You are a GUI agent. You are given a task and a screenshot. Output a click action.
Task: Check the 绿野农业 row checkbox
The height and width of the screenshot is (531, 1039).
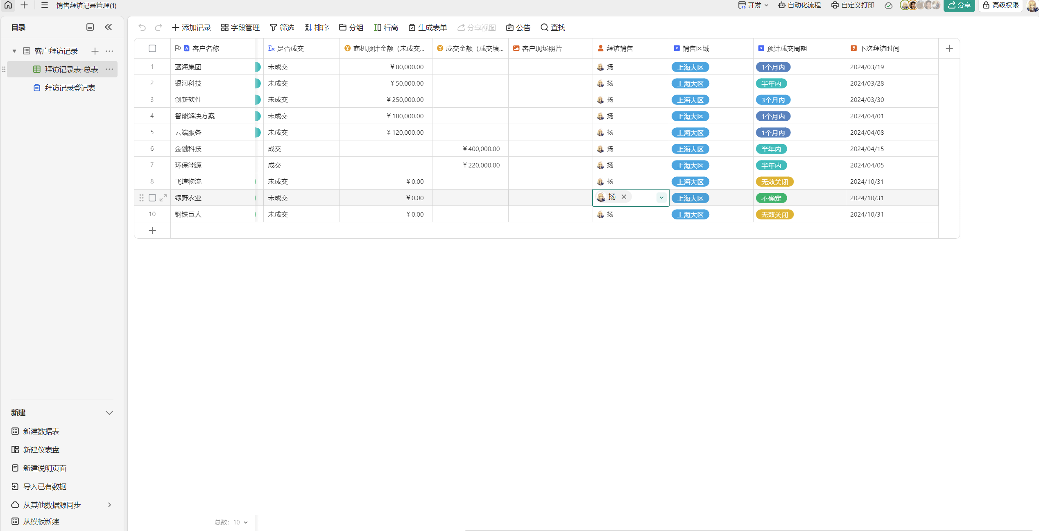point(152,198)
